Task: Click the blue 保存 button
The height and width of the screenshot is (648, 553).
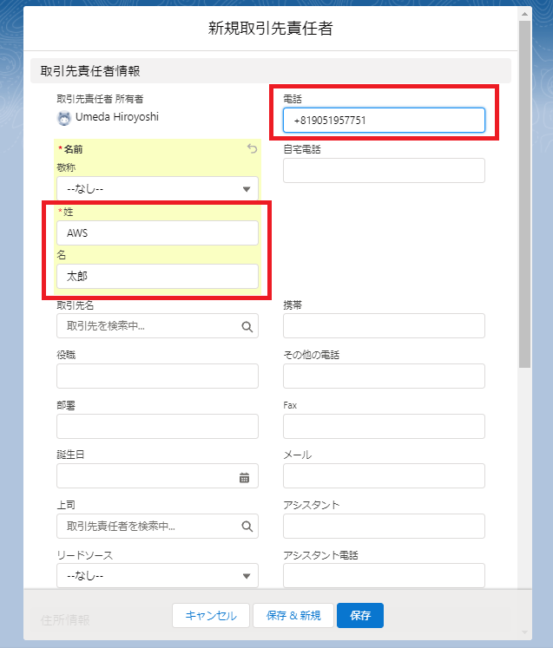Action: click(360, 615)
